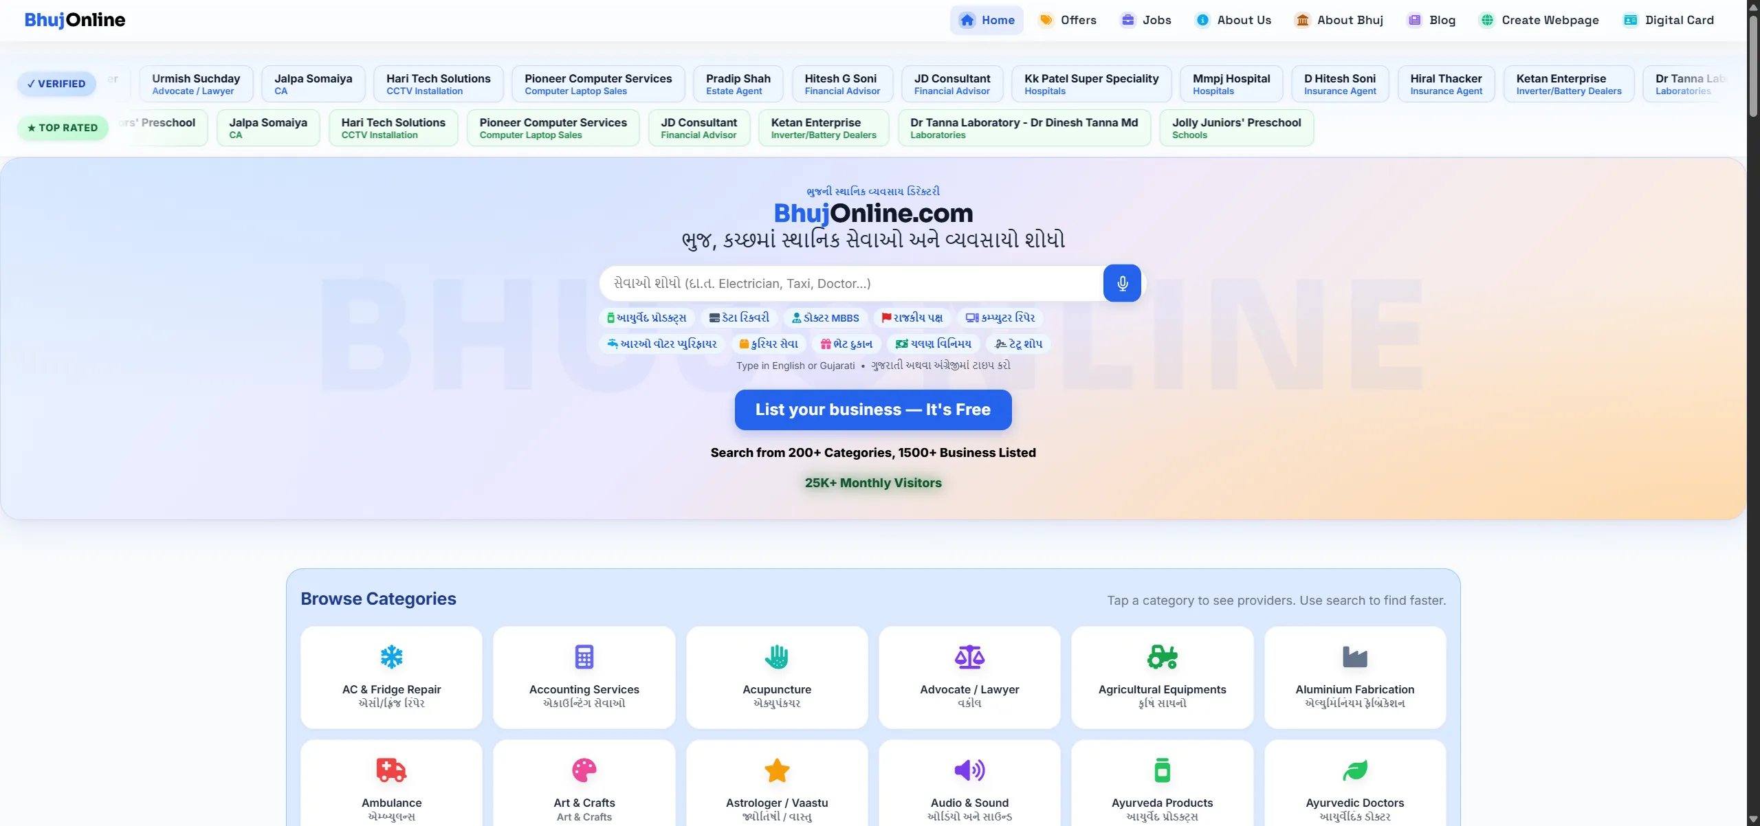The height and width of the screenshot is (826, 1760).
Task: Select the આયુર્વેદ પ્રોડક્ટ્સ search chip
Action: [x=646, y=317]
